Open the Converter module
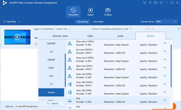This screenshot has width=181, height=110. [x=73, y=12]
